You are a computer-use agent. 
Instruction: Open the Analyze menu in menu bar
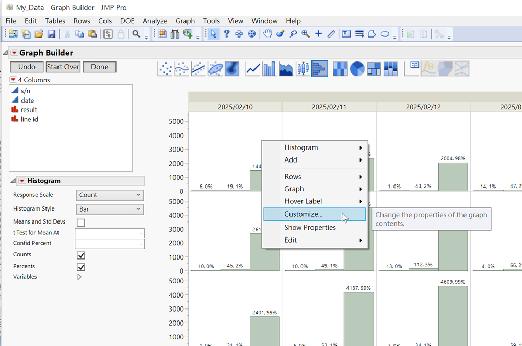(155, 21)
